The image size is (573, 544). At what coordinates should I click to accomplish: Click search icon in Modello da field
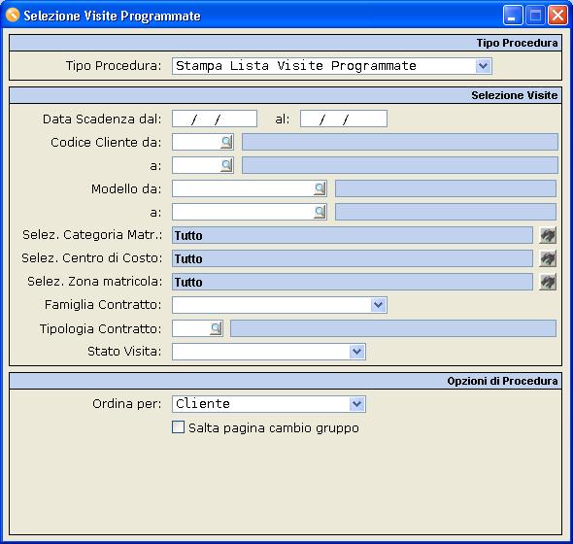coord(320,188)
